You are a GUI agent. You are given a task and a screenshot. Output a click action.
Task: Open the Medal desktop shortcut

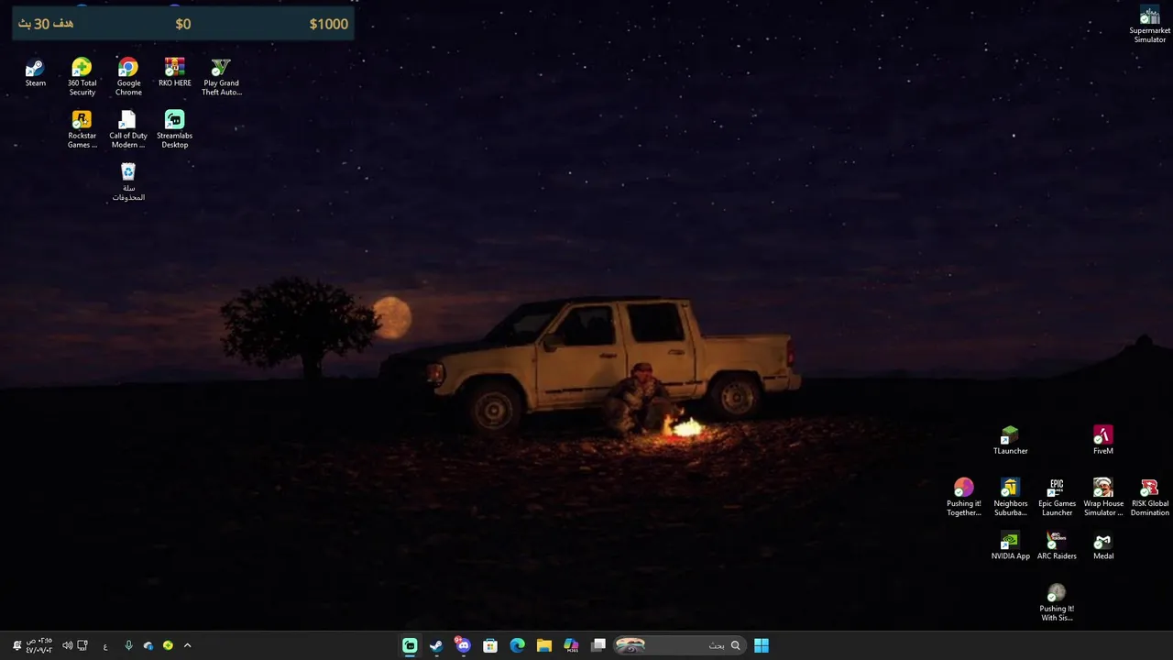tap(1102, 545)
